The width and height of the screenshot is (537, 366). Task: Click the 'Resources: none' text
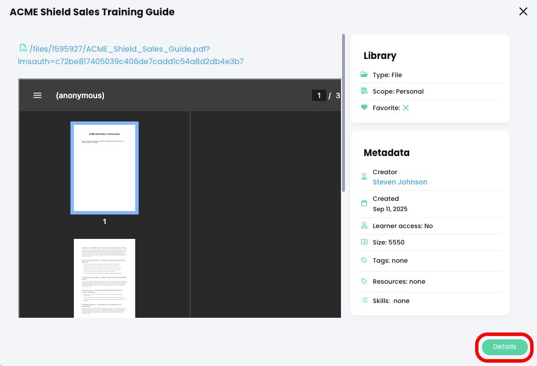[399, 281]
